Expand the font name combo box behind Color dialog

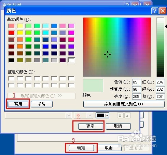pyautogui.click(x=69, y=115)
